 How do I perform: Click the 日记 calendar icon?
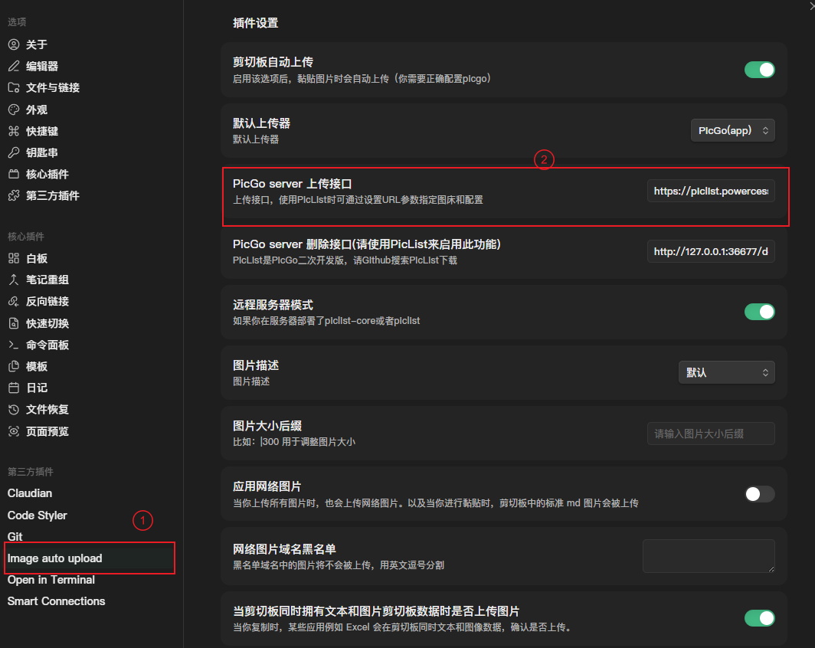click(x=14, y=388)
